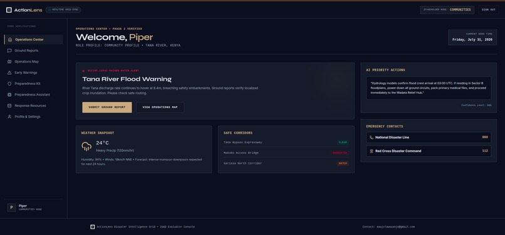
Task: Click the Operations Center home icon
Action: pos(9,39)
